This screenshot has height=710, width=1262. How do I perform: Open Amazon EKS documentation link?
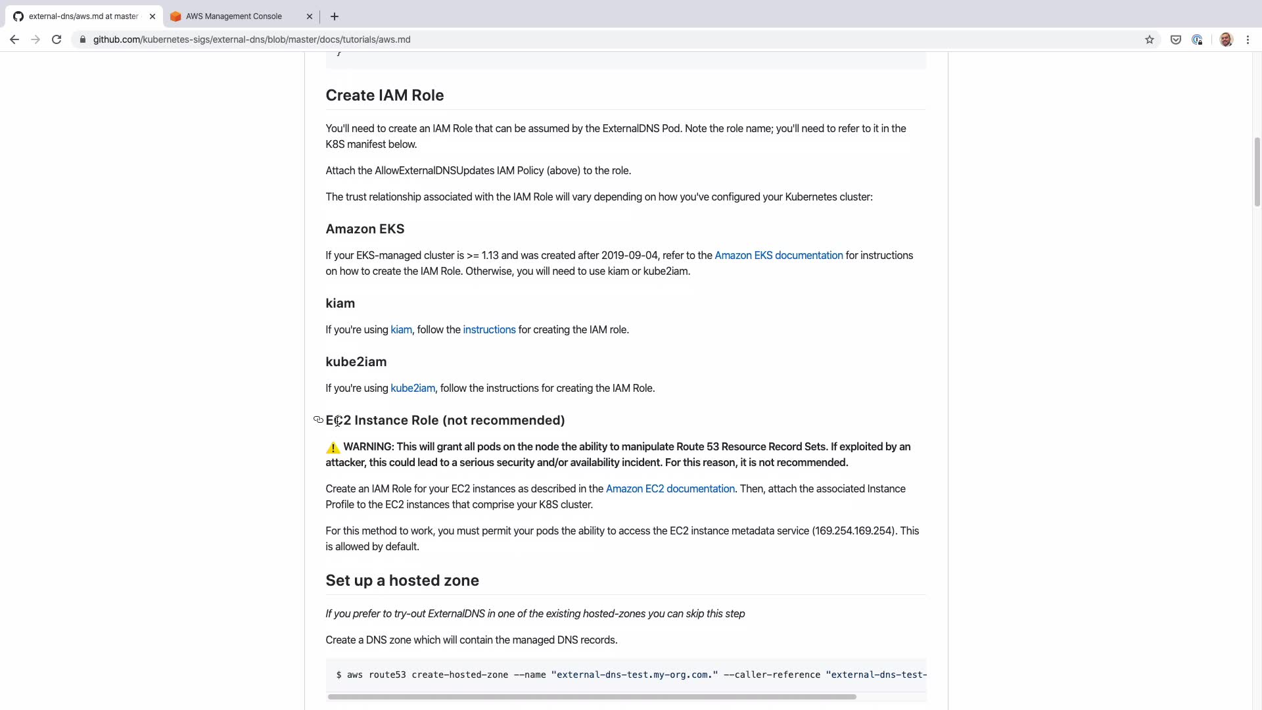(x=778, y=256)
